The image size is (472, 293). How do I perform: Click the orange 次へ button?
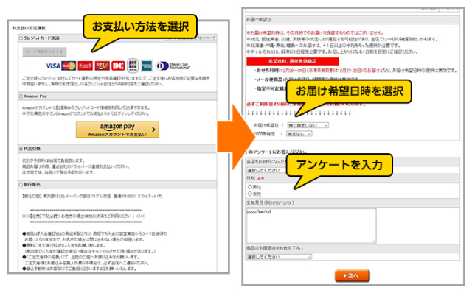coord(353,275)
